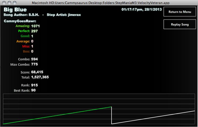Click the Amazing count 1071
The height and width of the screenshot is (127, 198).
point(35,26)
